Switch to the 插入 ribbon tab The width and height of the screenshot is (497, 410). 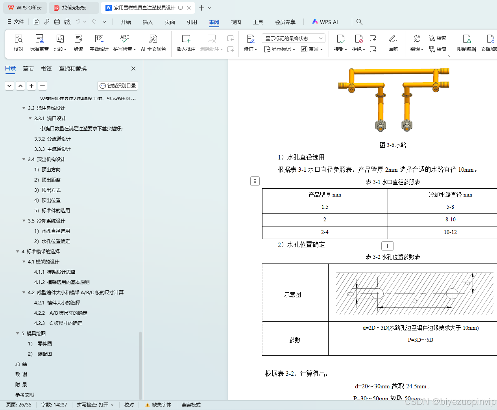[148, 22]
